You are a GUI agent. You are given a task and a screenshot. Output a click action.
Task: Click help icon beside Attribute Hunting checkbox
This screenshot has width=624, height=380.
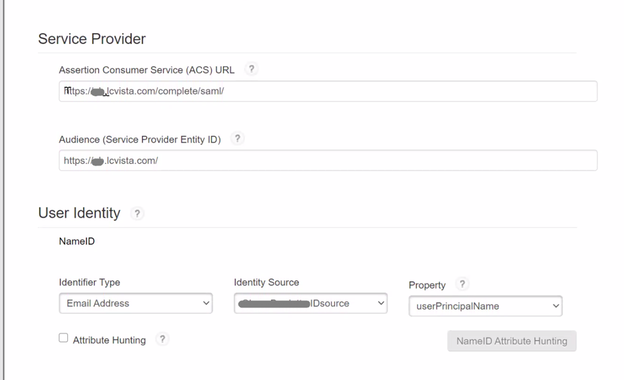click(162, 339)
